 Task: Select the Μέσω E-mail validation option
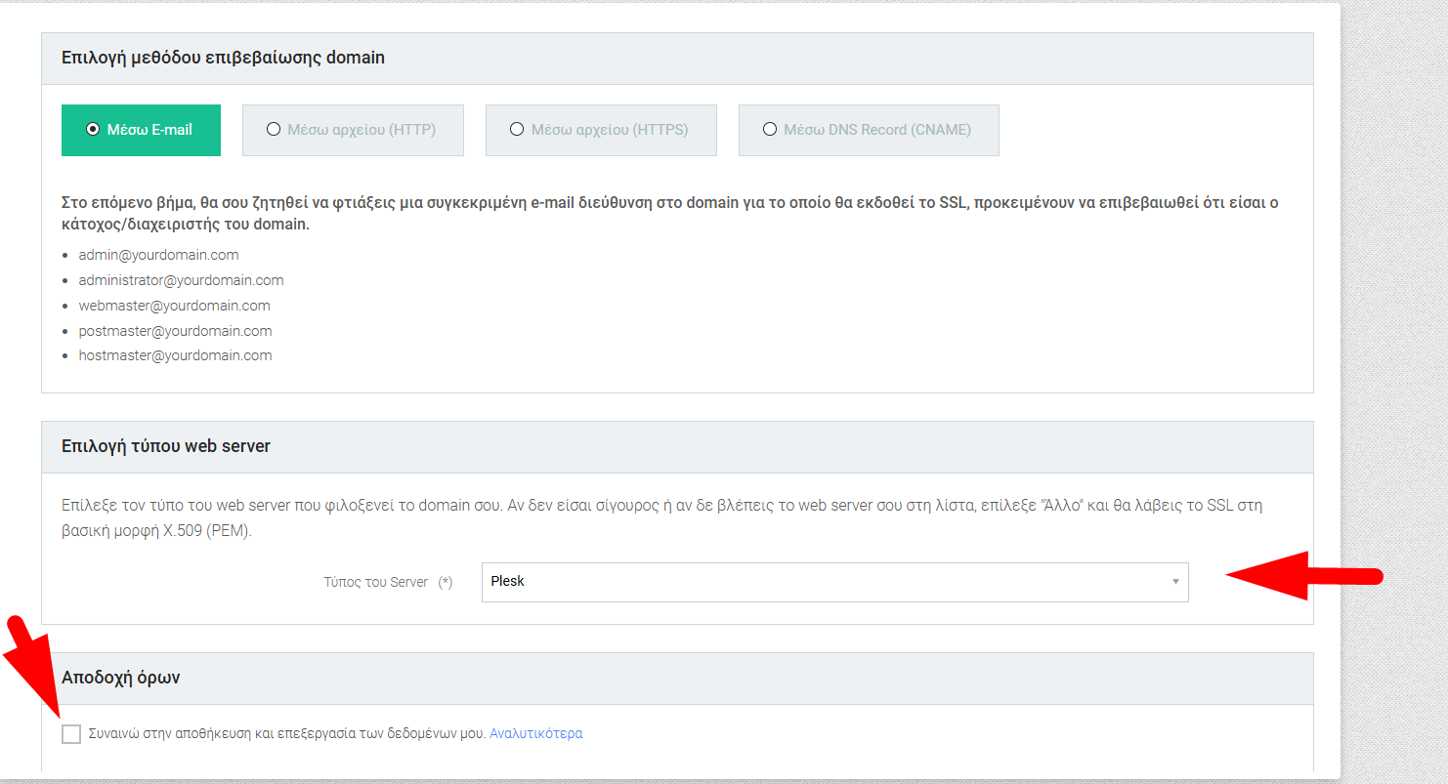click(x=141, y=130)
